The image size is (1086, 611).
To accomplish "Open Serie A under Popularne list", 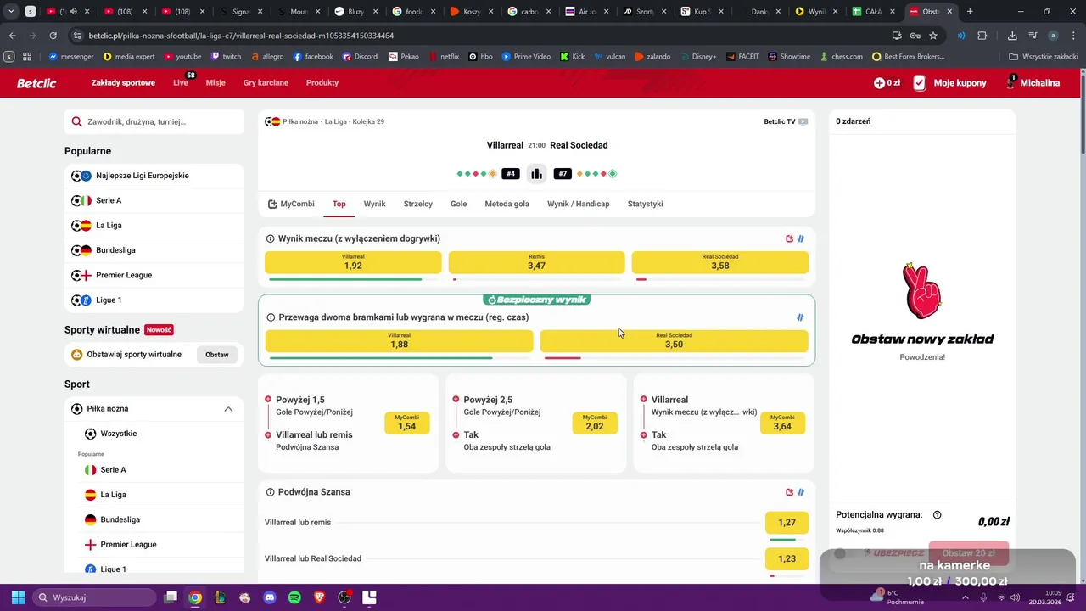I will point(154,200).
